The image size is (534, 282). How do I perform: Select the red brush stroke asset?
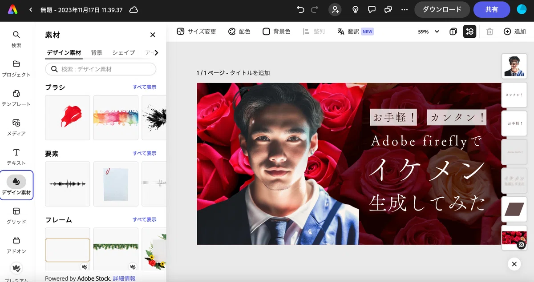coord(68,118)
